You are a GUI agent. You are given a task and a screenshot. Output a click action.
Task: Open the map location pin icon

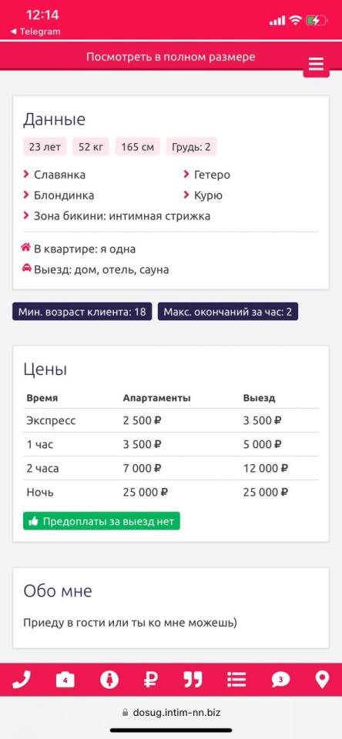coord(322,680)
